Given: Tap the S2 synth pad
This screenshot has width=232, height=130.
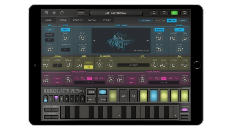Looking at the screenshot, I should [x=123, y=96].
